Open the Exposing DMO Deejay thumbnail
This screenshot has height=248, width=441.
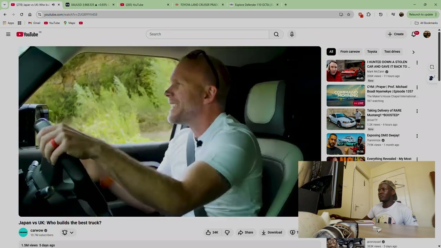pyautogui.click(x=346, y=144)
